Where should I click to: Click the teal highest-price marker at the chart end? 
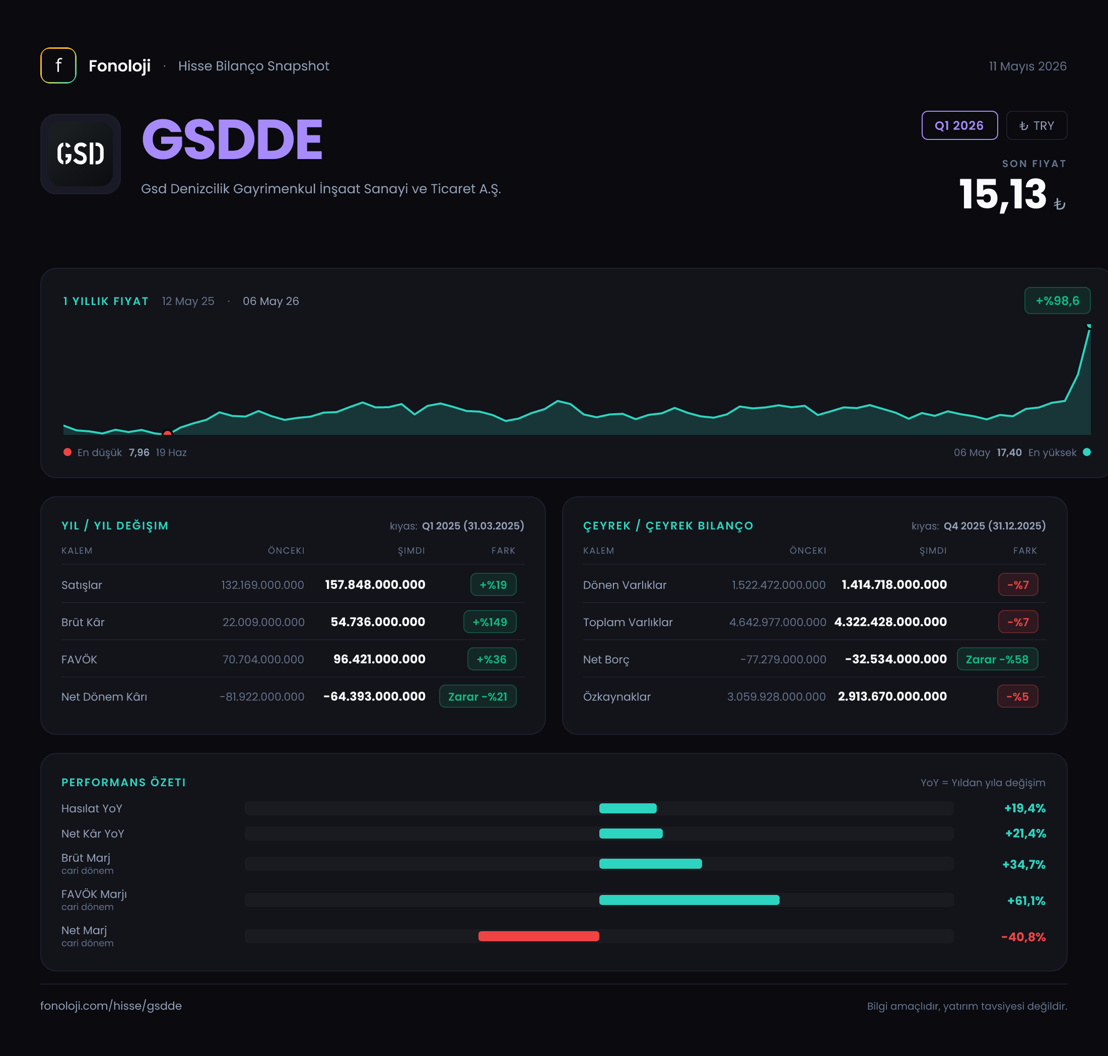coord(1089,326)
